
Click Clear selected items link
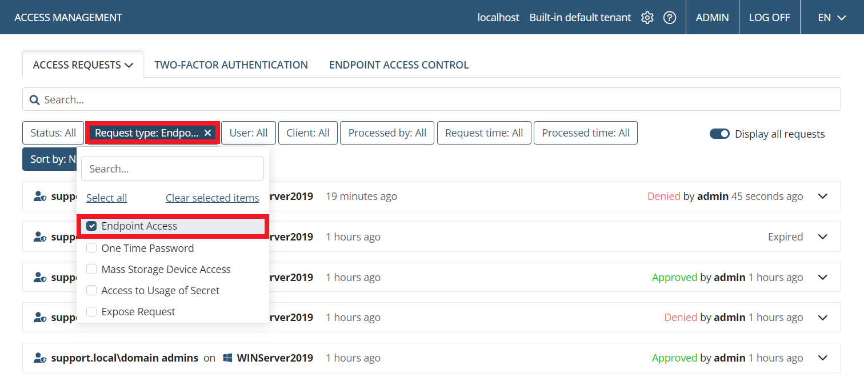[212, 198]
